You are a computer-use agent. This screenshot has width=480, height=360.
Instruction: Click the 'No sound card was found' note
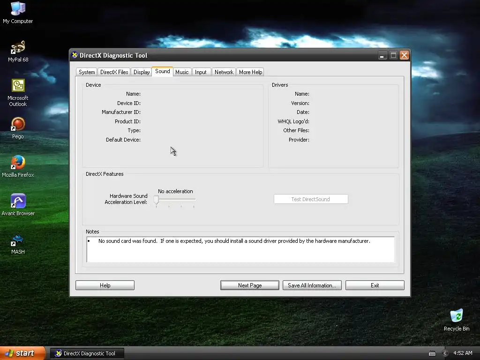click(234, 241)
